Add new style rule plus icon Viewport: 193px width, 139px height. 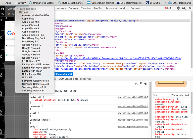pos(136,84)
